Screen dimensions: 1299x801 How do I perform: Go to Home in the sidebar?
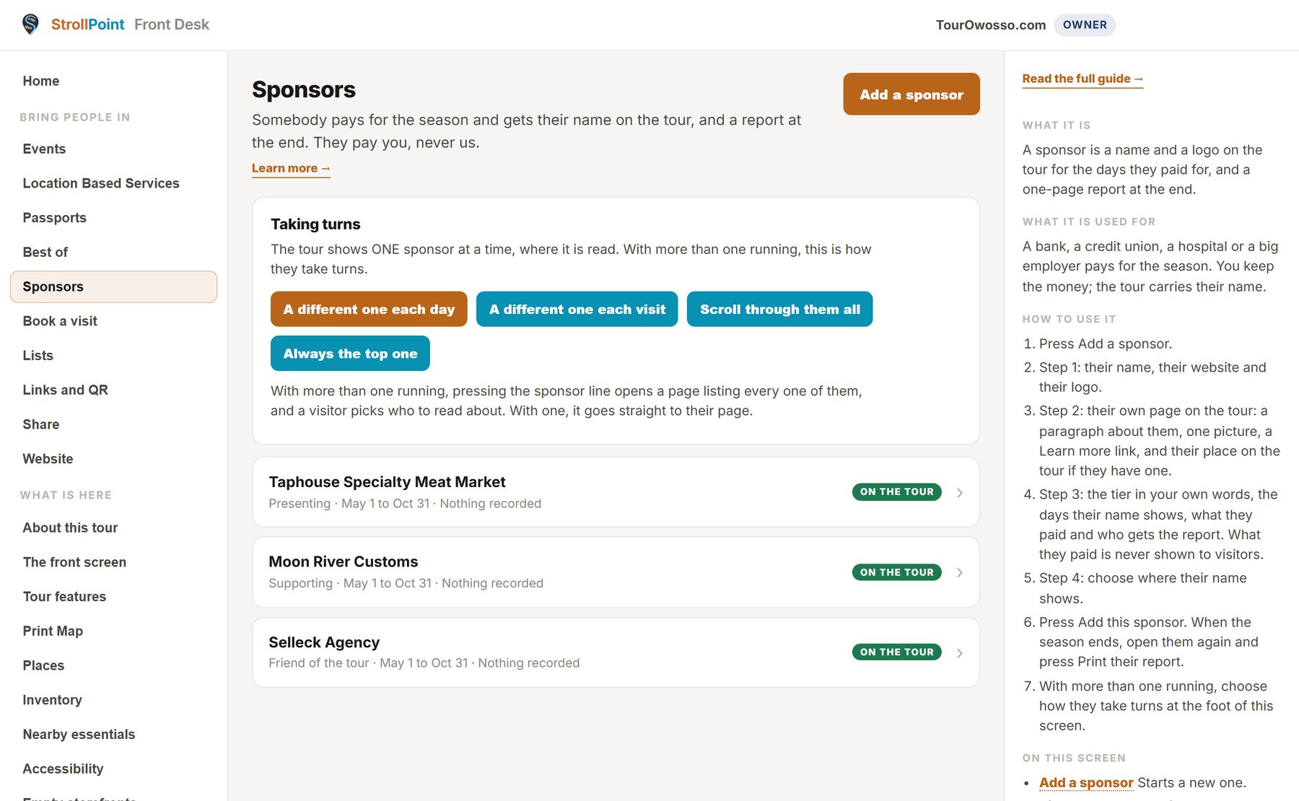tap(41, 81)
